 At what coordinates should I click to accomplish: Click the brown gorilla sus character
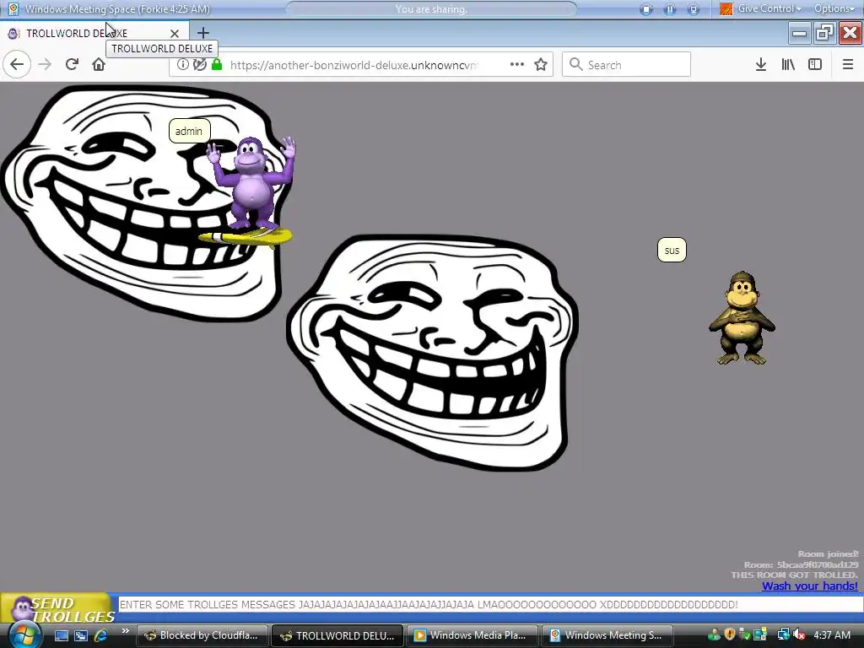point(742,318)
